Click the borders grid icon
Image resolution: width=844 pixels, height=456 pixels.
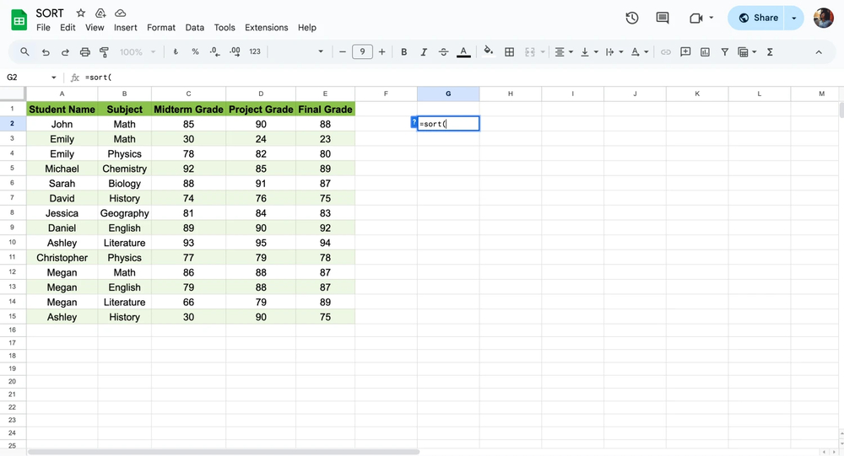click(509, 52)
